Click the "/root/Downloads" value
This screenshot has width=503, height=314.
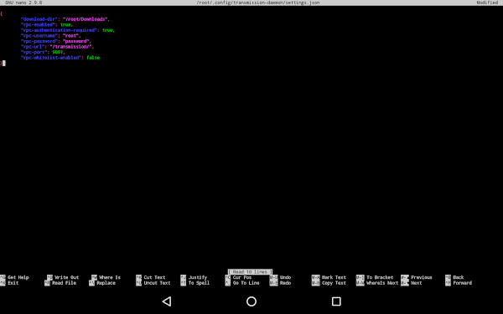[x=85, y=19]
